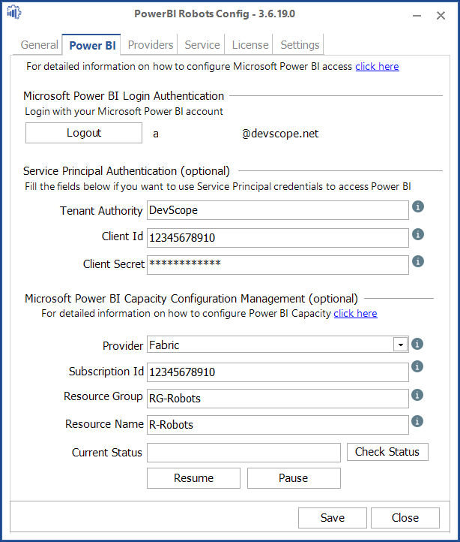This screenshot has height=542, width=460.
Task: Resume the Power BI capacity
Action: click(x=193, y=478)
